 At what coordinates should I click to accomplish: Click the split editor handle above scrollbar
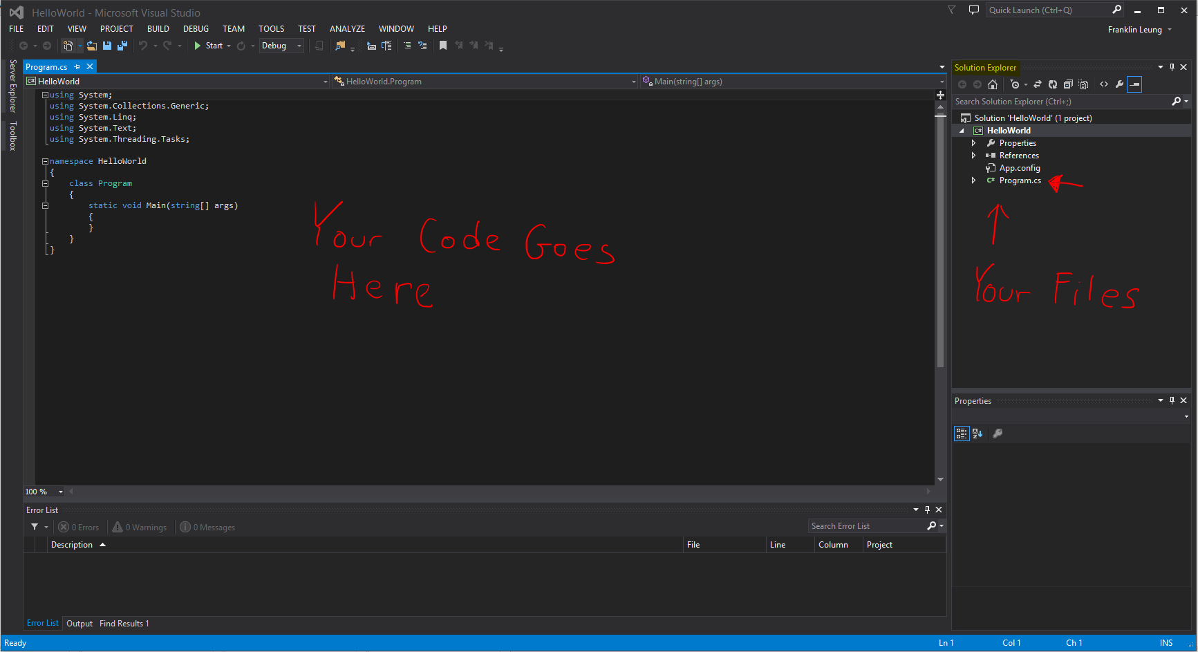tap(940, 95)
